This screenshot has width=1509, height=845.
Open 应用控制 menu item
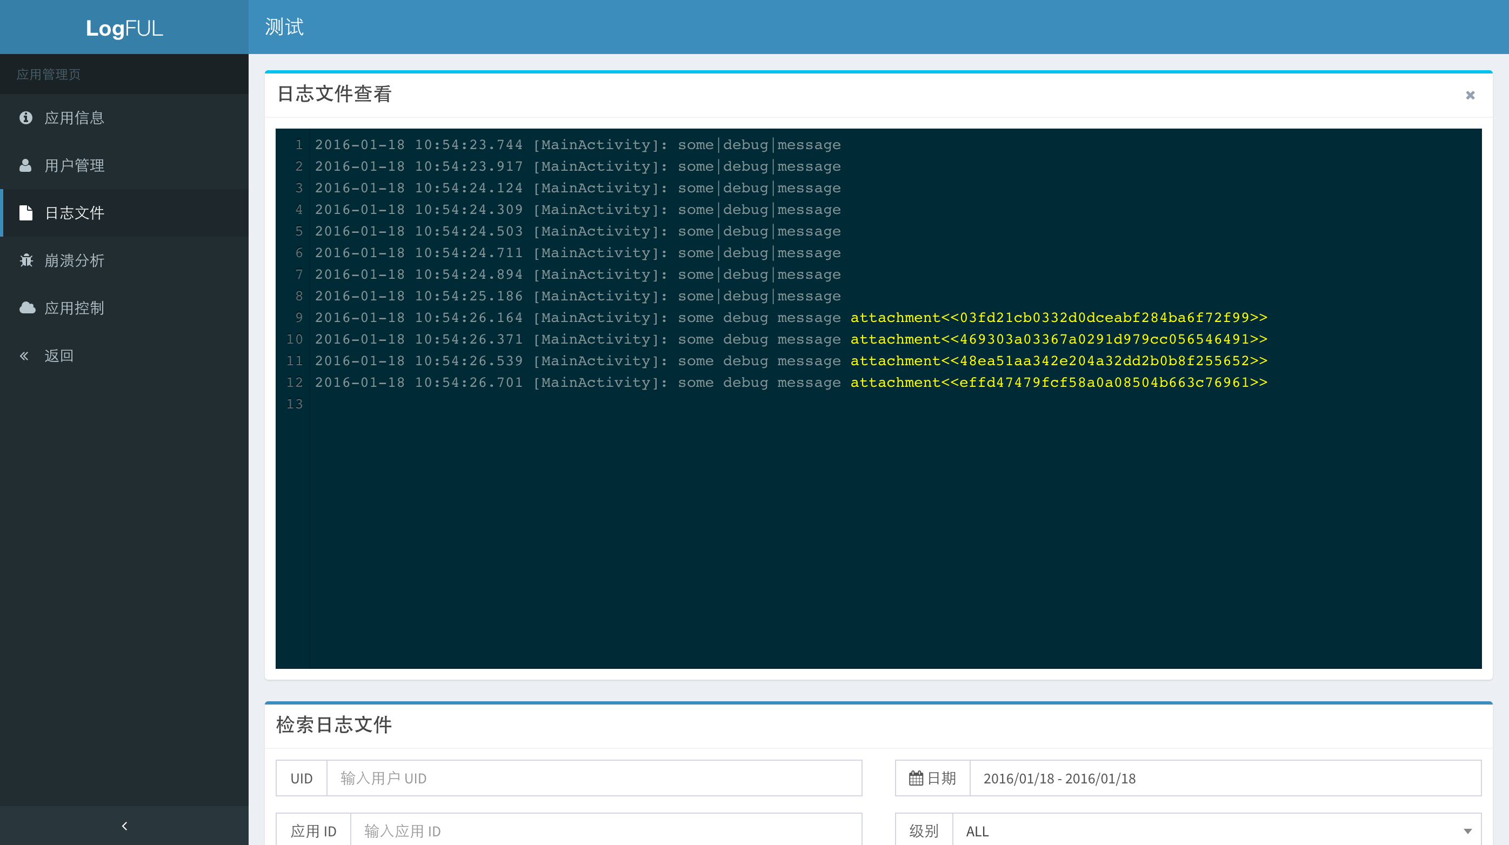pyautogui.click(x=124, y=307)
